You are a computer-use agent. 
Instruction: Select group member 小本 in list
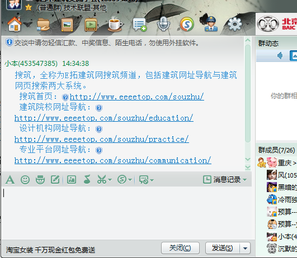point(282,237)
